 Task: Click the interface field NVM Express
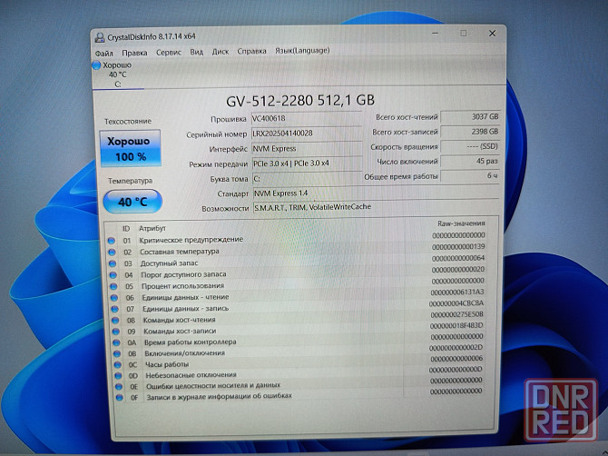click(307, 148)
